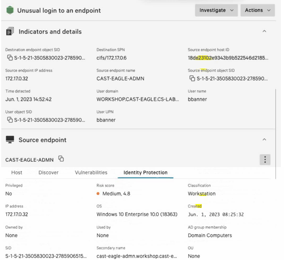Click the SID value S-1-5-21-3505830023-2785906515
Viewport: 284px width, 263px height.
pyautogui.click(x=46, y=256)
